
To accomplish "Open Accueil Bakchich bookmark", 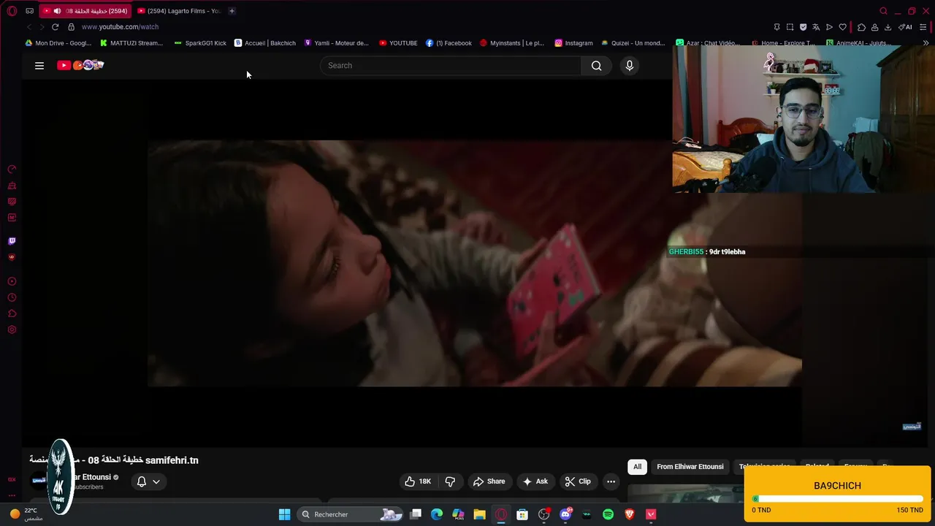I will (x=265, y=43).
